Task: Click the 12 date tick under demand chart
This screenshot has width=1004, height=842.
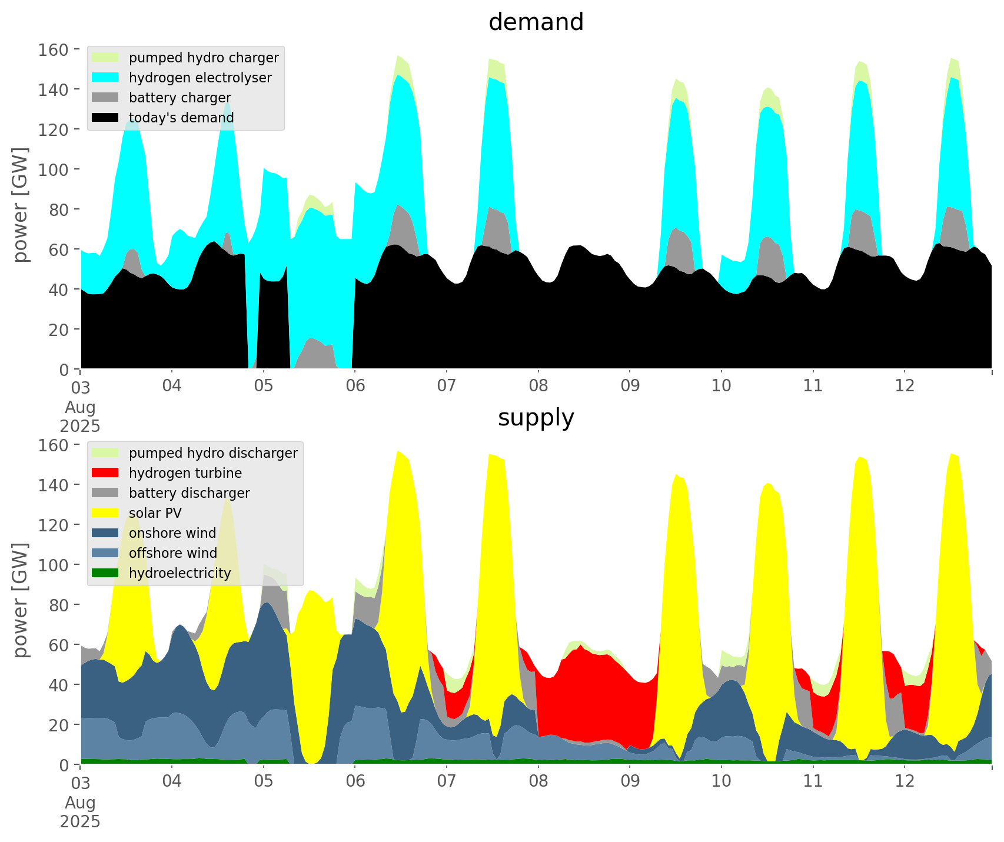Action: pos(905,386)
